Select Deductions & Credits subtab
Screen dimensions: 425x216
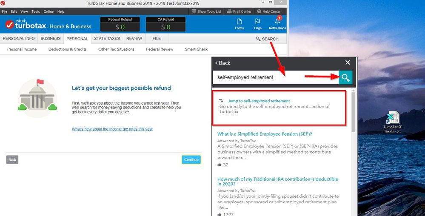click(67, 49)
